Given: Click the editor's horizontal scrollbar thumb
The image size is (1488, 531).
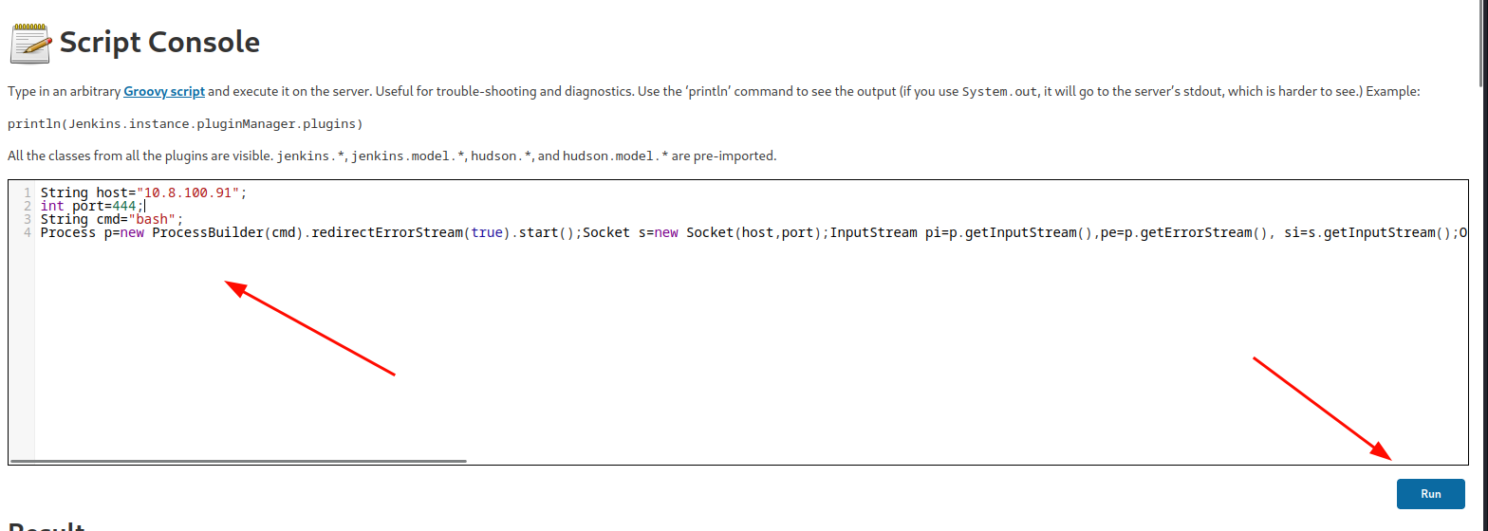Looking at the screenshot, I should tap(238, 461).
